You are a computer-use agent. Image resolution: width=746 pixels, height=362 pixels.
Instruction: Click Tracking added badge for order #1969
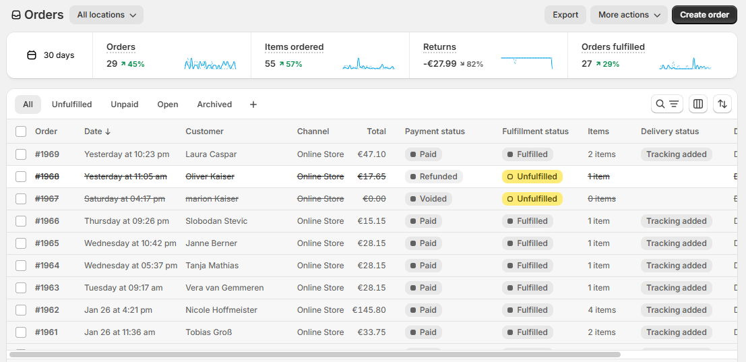point(677,154)
